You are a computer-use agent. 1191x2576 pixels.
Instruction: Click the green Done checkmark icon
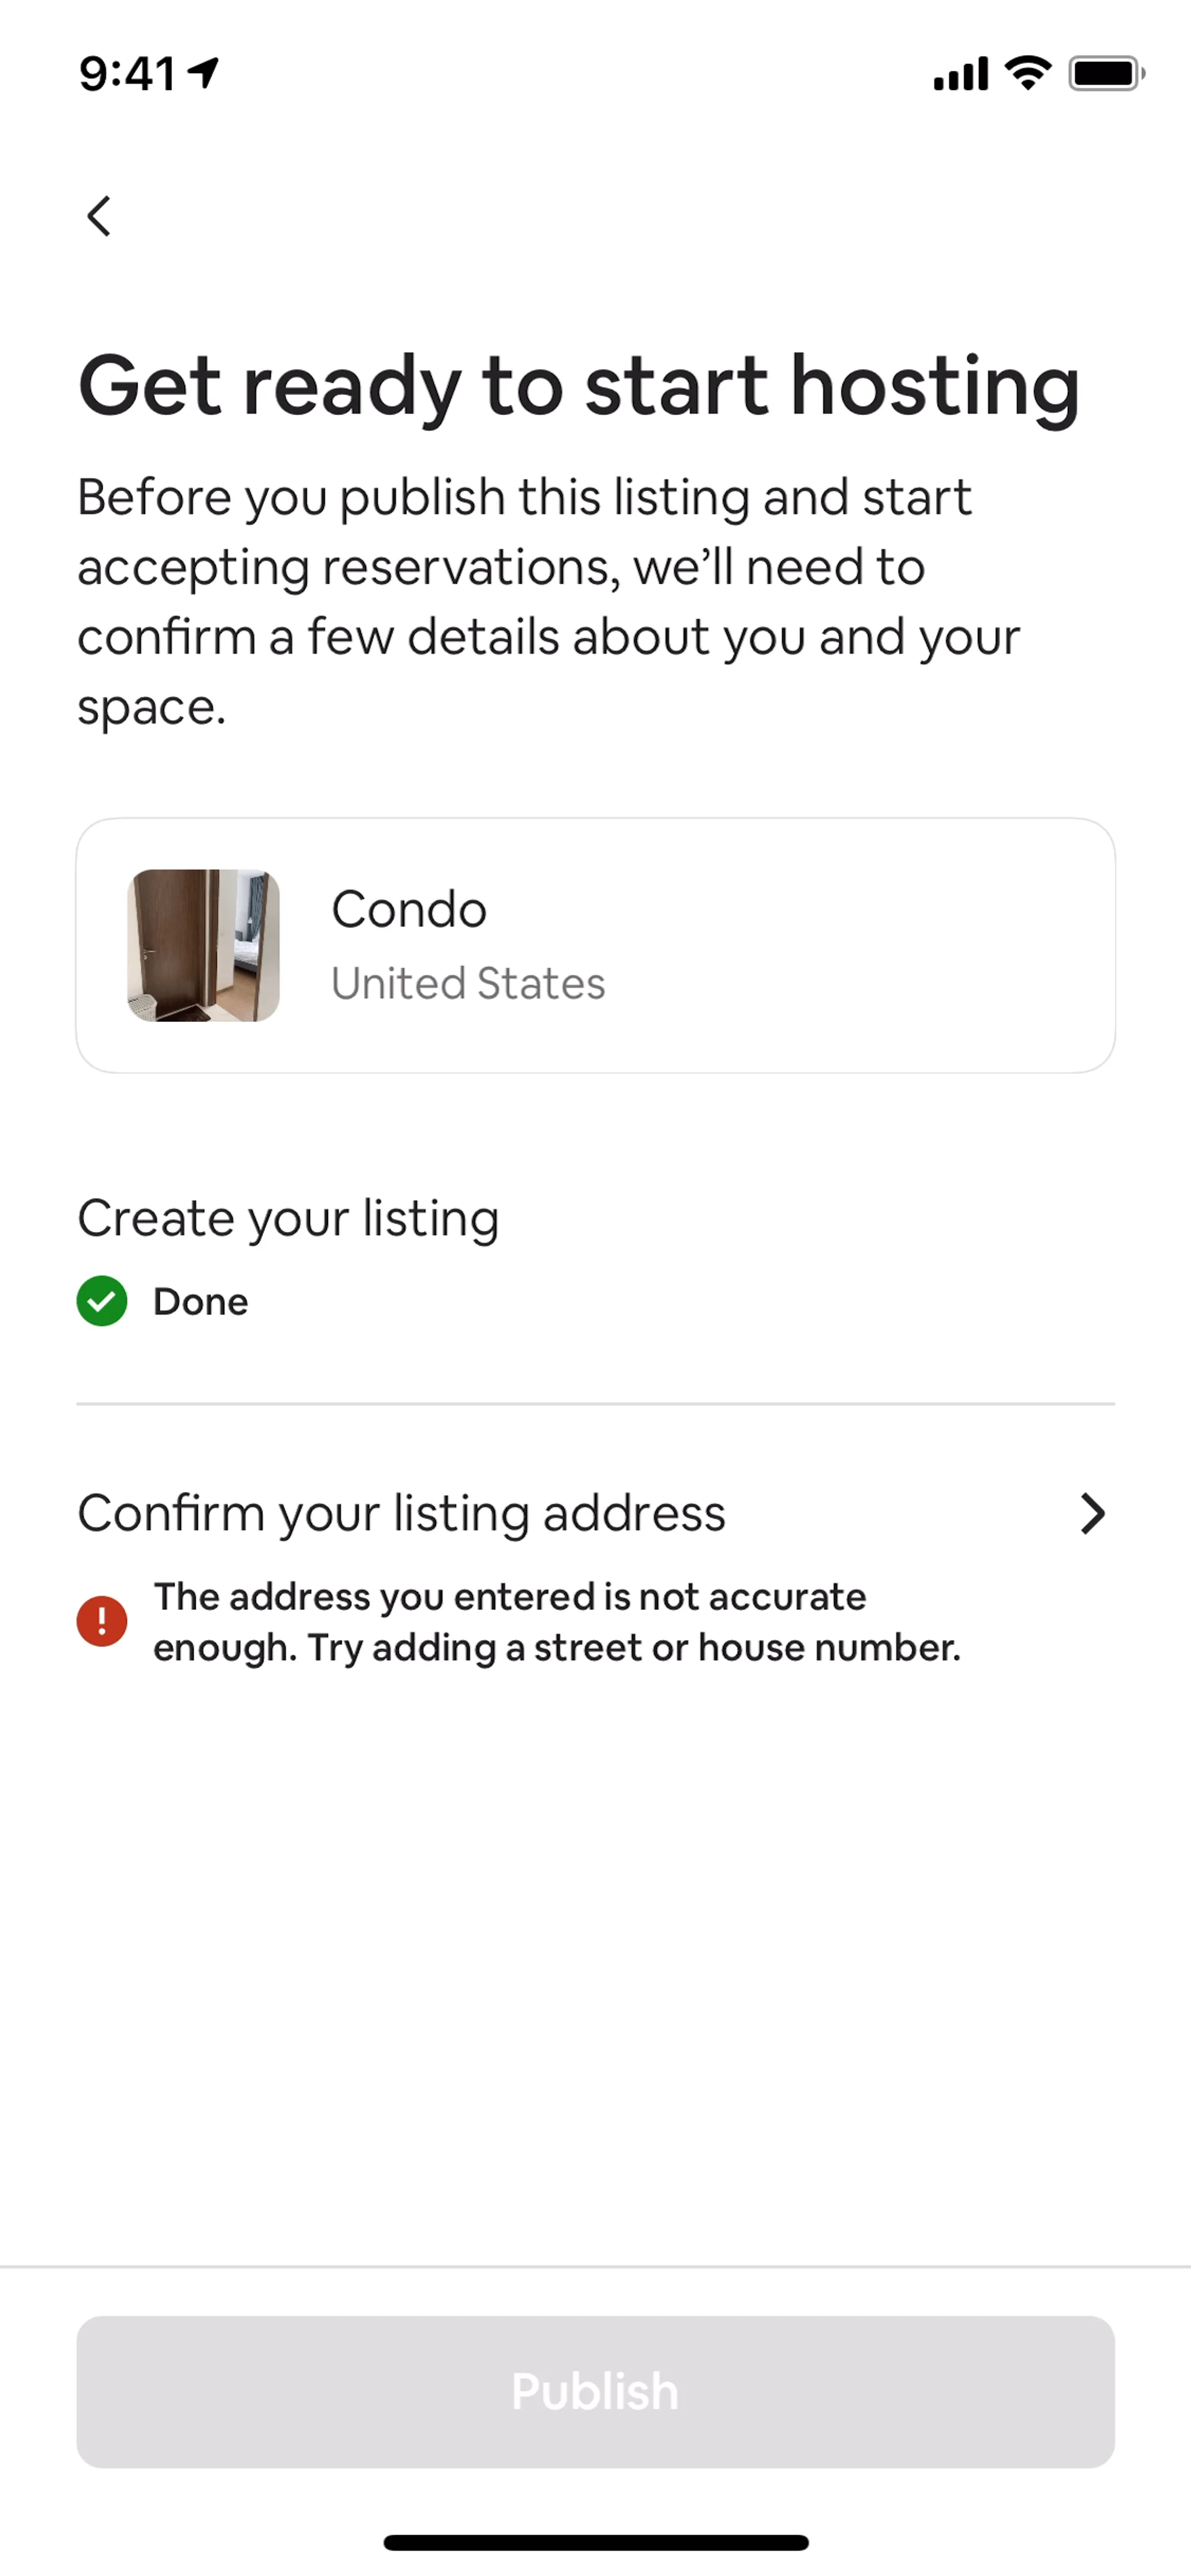102,1301
